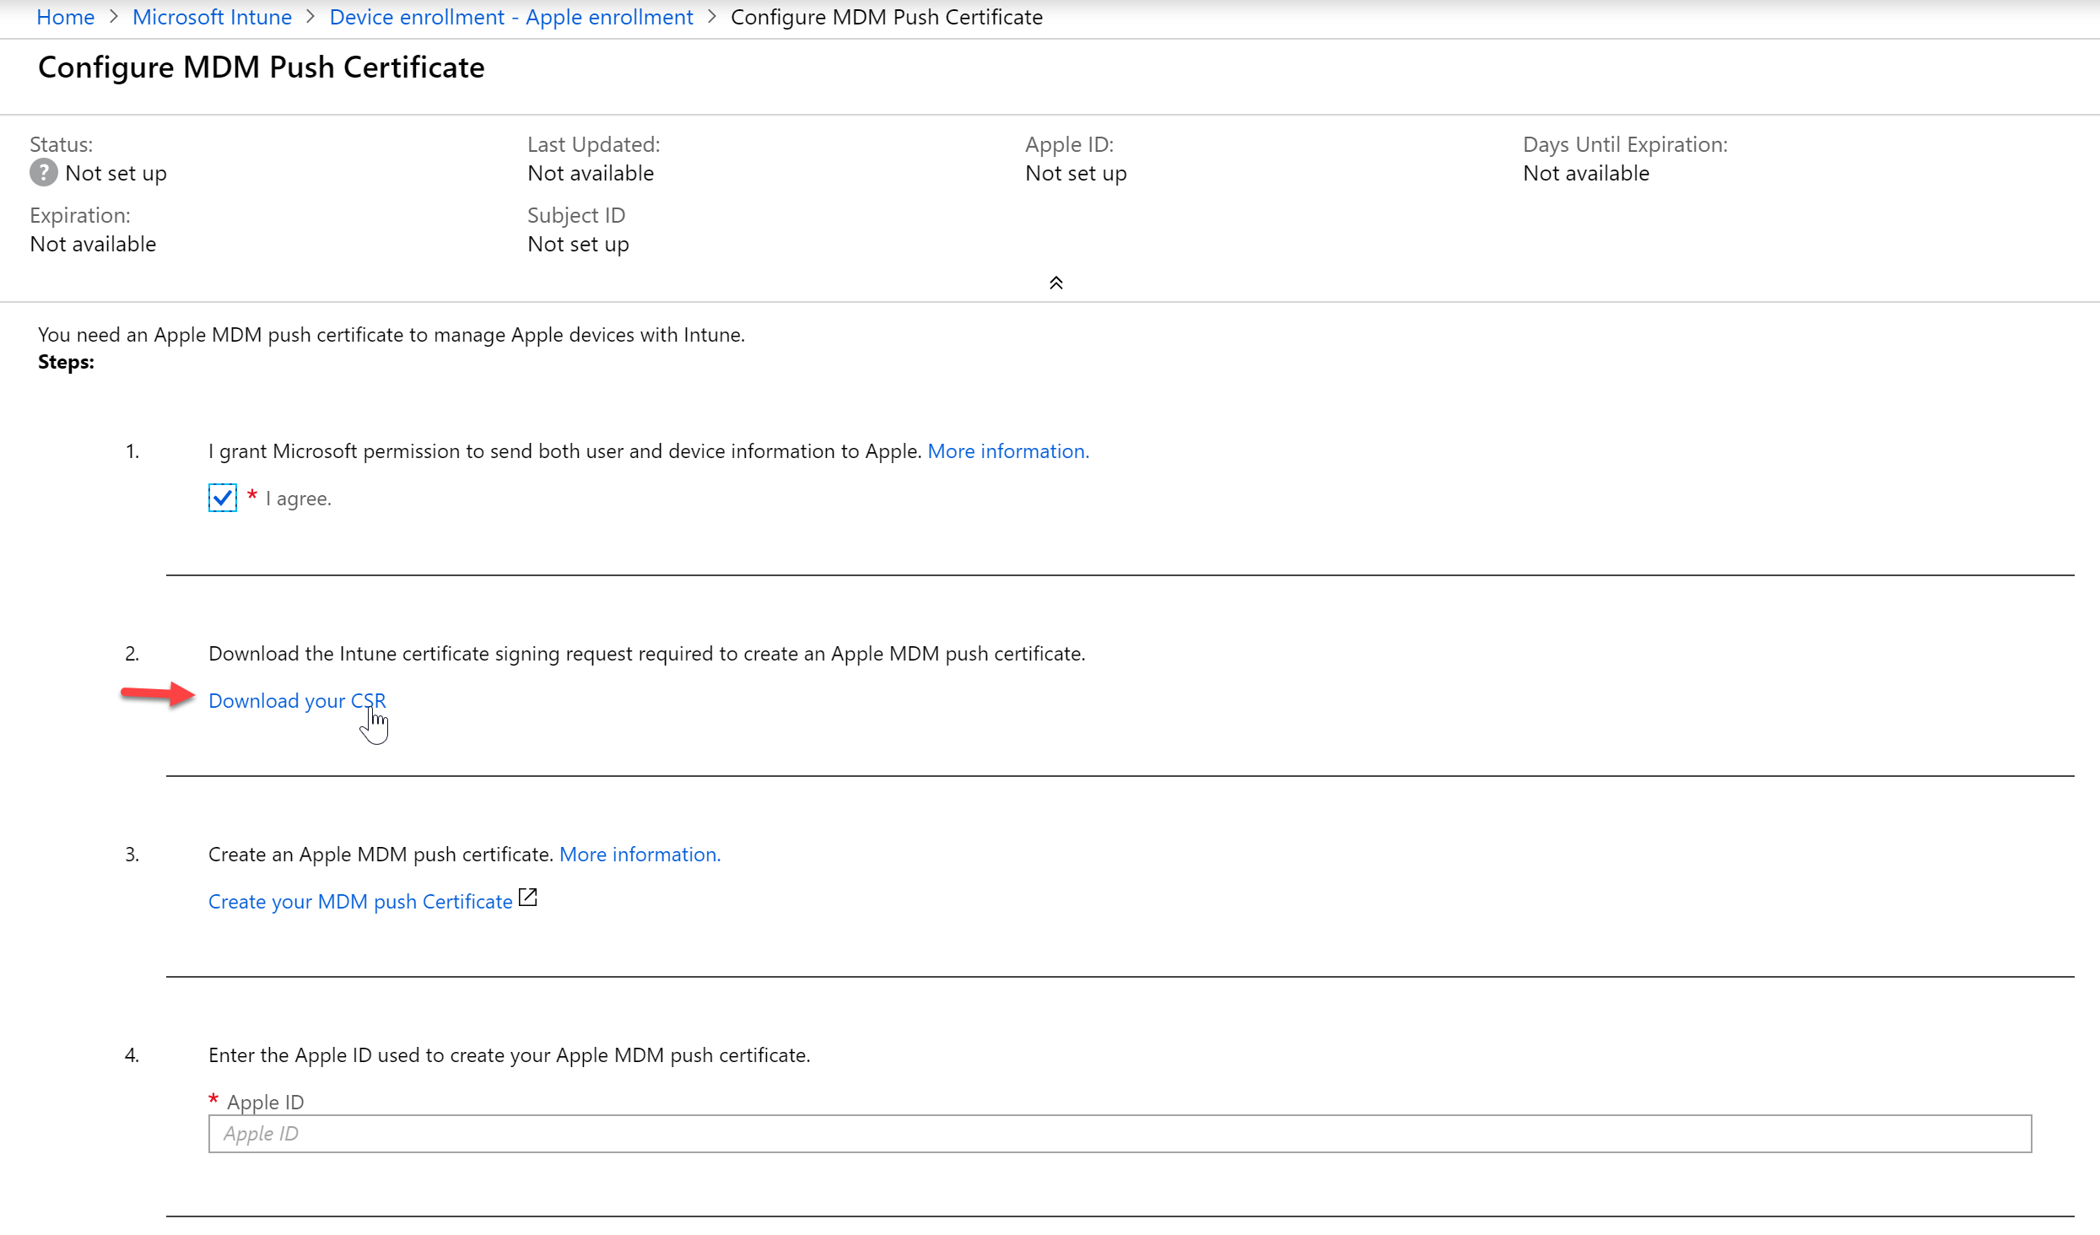Go to Home in breadcrumb
The width and height of the screenshot is (2100, 1235).
tap(65, 17)
